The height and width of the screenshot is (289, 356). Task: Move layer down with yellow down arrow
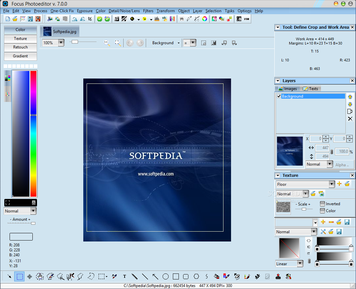(350, 104)
